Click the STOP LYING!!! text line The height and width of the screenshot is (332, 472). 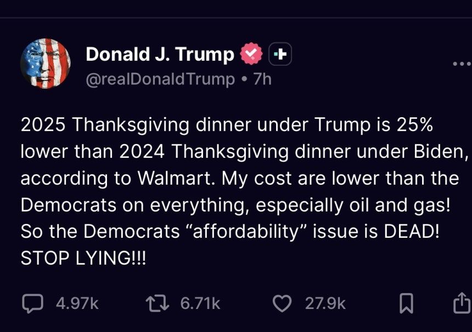click(x=84, y=258)
